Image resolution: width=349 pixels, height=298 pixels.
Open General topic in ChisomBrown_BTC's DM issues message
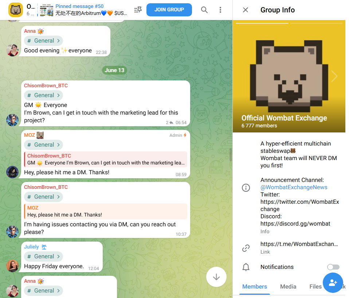43,197
